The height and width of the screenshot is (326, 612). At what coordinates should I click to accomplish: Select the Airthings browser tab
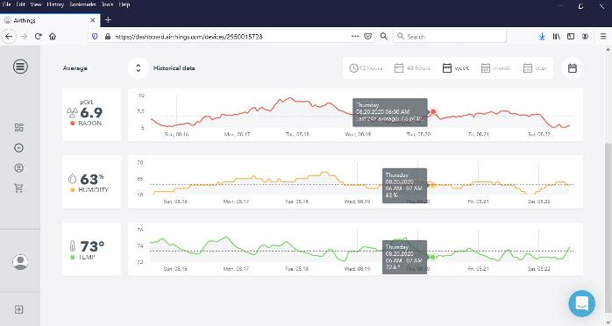pos(50,20)
